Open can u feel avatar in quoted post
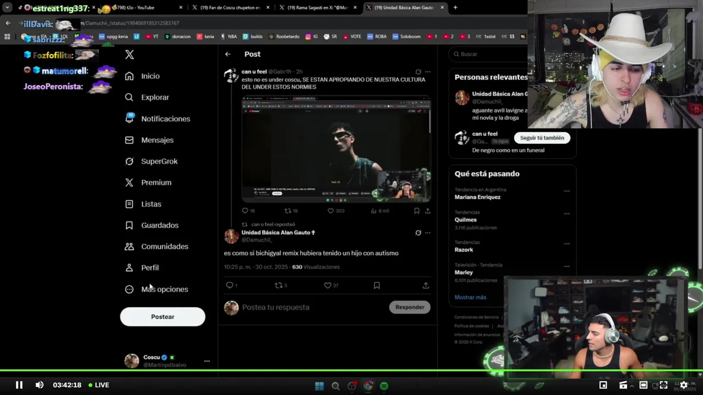 [231, 76]
